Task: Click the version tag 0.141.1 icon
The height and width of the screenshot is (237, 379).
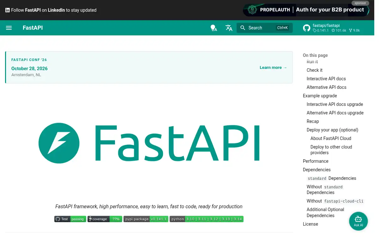Action: [314, 31]
